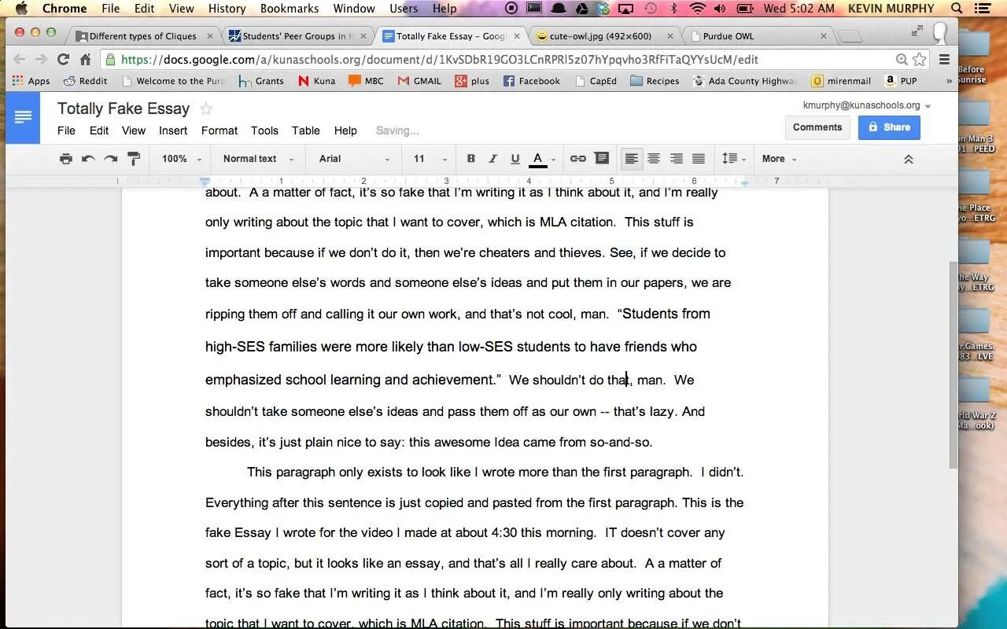Center align the text
This screenshot has height=629, width=1007.
pos(654,159)
